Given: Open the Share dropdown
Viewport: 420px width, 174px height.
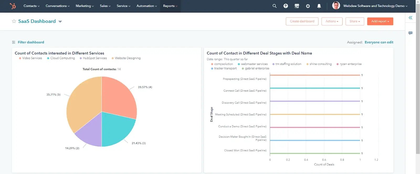Looking at the screenshot, I should (x=355, y=21).
